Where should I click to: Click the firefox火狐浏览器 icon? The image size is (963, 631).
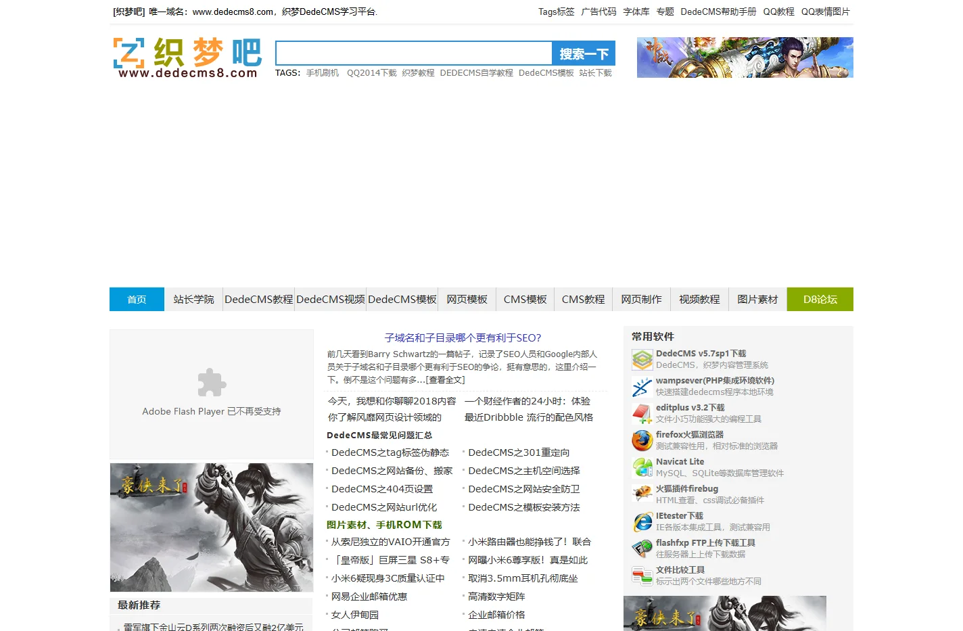click(642, 441)
